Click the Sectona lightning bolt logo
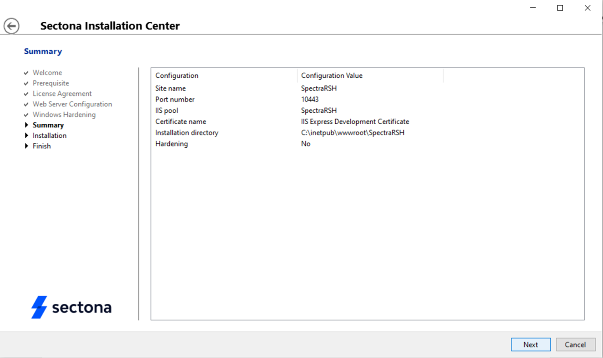 tap(39, 307)
